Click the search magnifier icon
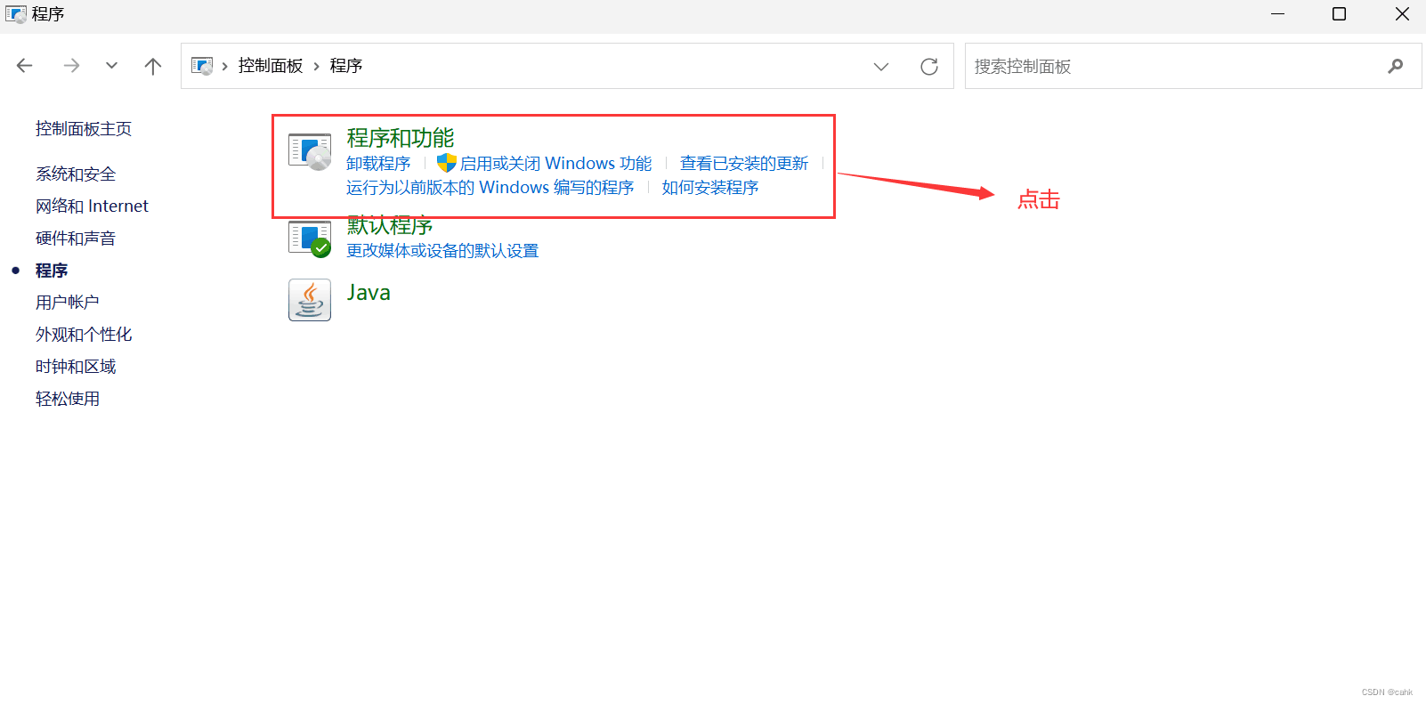This screenshot has width=1426, height=704. tap(1395, 66)
